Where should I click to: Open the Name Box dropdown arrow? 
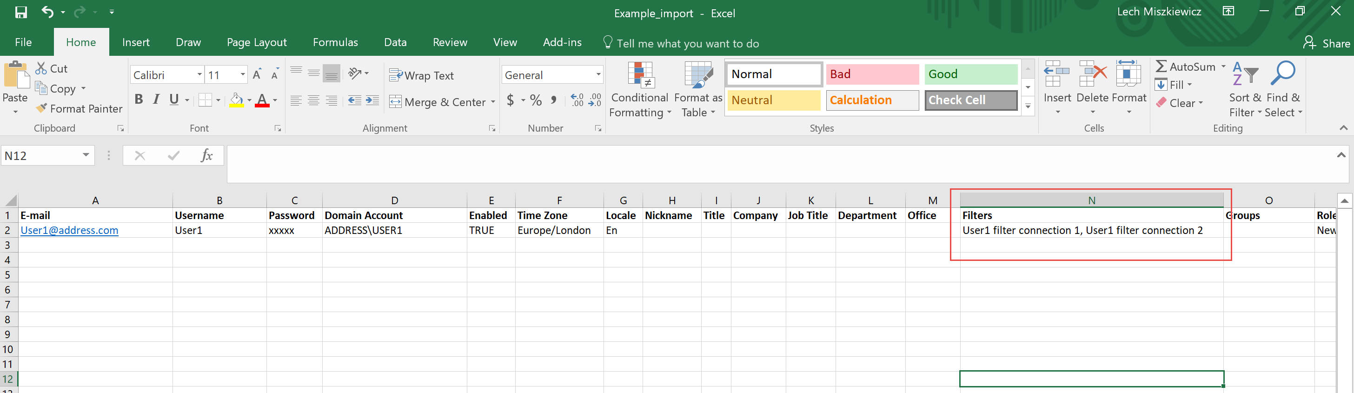click(86, 155)
